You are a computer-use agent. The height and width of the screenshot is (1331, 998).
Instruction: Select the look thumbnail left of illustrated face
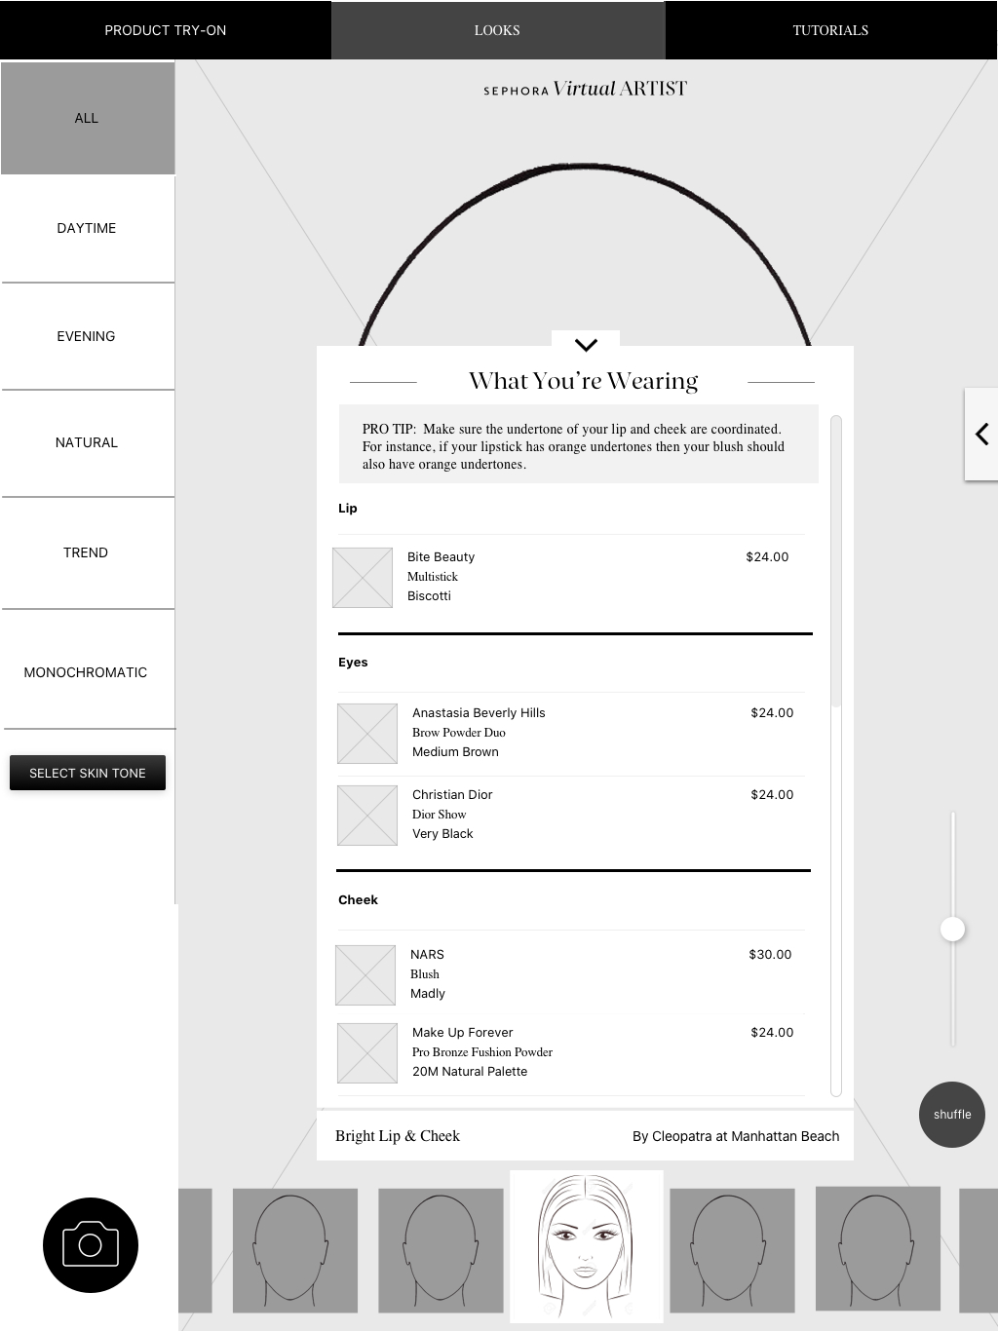pos(441,1249)
